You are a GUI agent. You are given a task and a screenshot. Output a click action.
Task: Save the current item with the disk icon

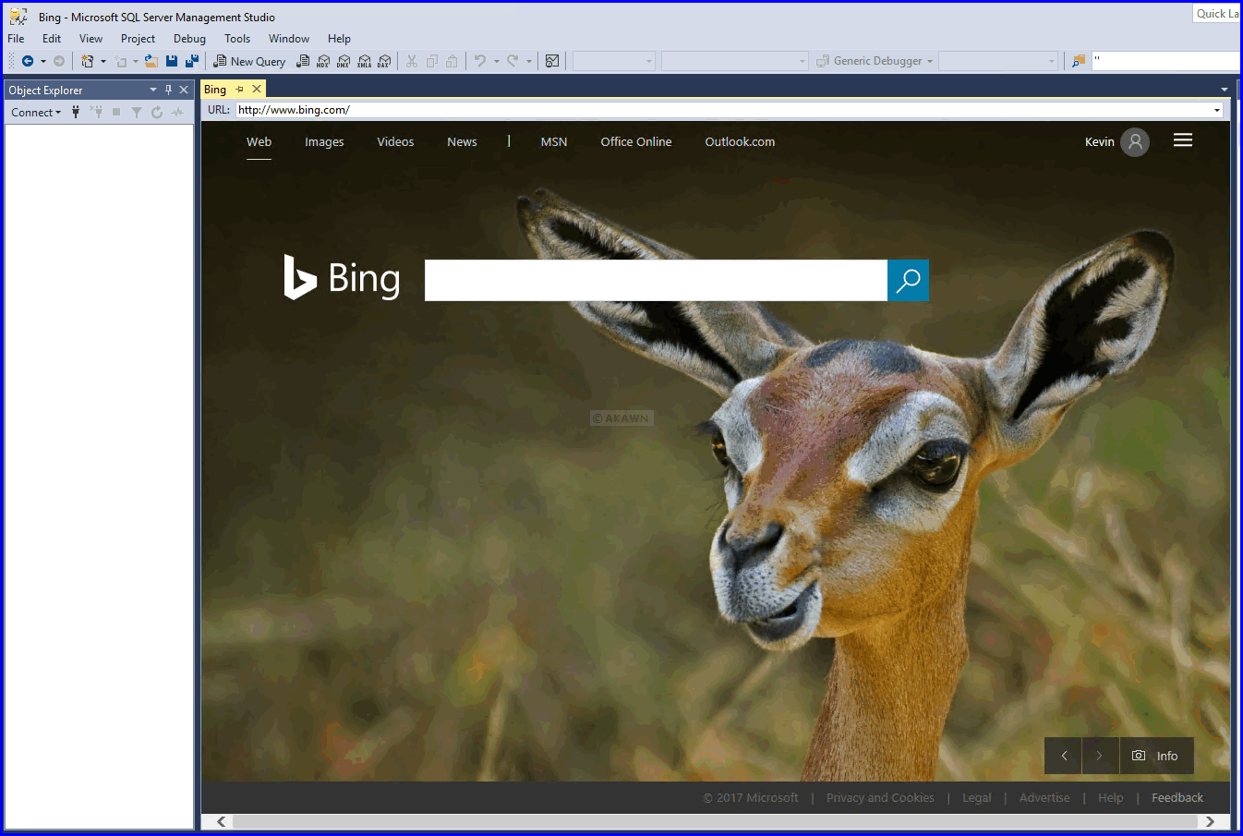[x=172, y=61]
